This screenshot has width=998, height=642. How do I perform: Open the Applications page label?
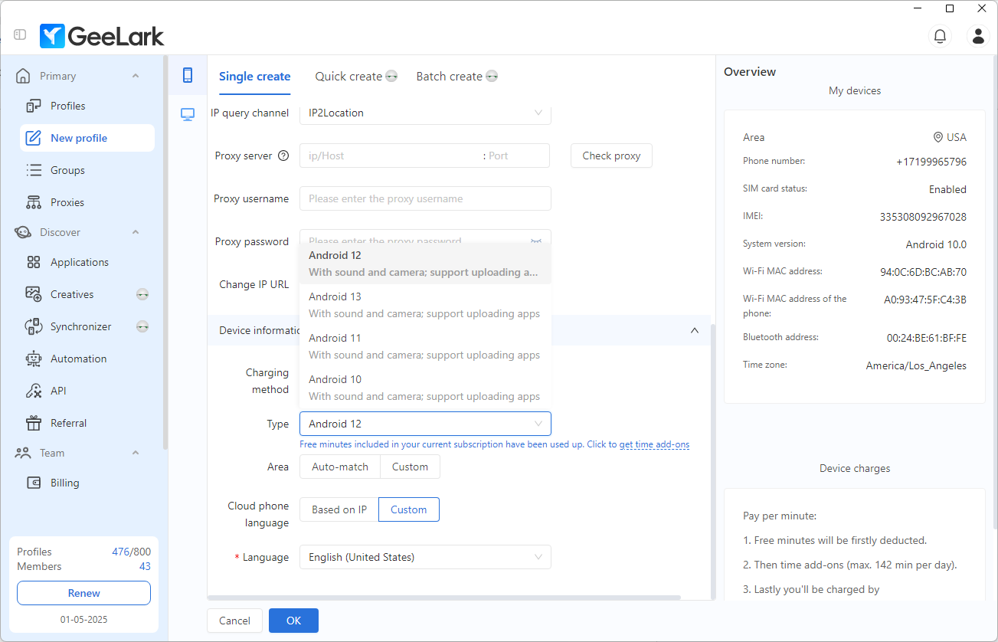80,262
